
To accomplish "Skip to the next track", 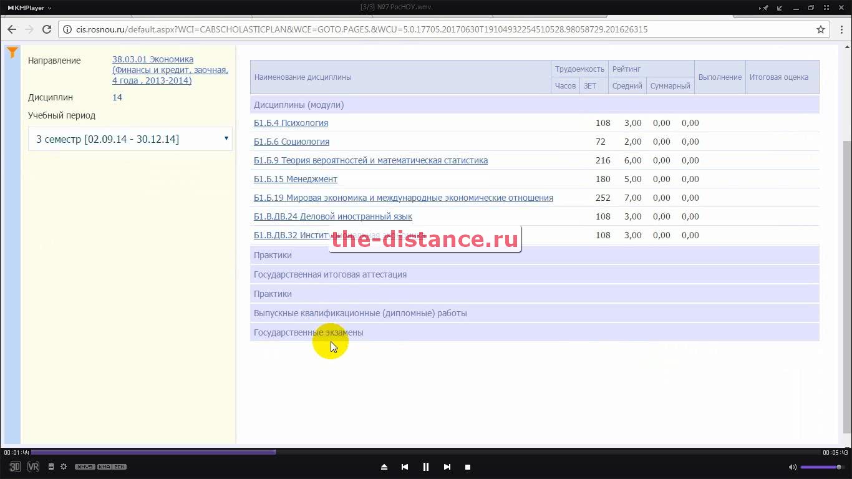I will pyautogui.click(x=447, y=467).
